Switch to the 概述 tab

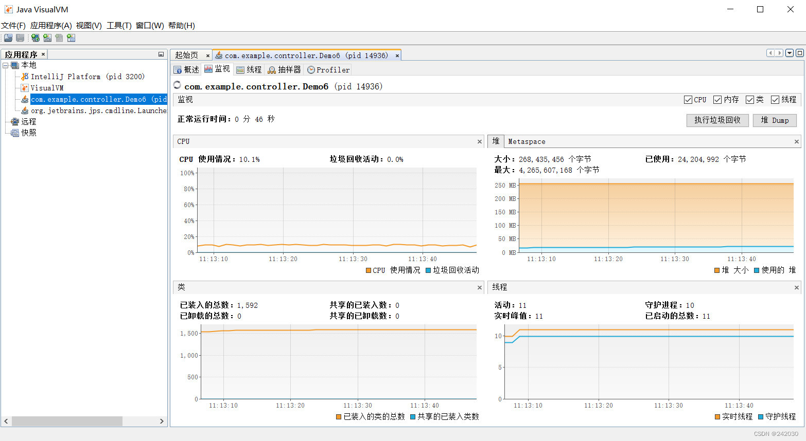(x=186, y=69)
